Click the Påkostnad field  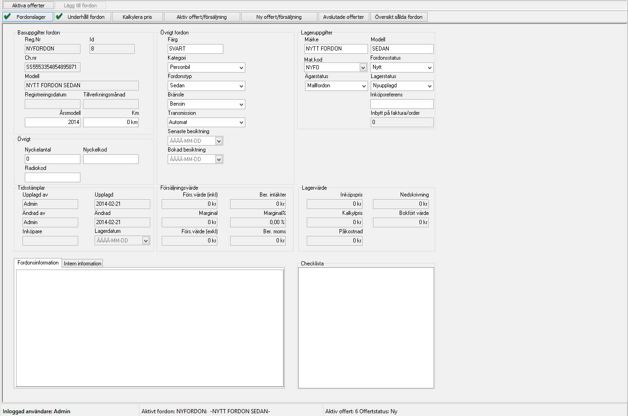click(334, 241)
